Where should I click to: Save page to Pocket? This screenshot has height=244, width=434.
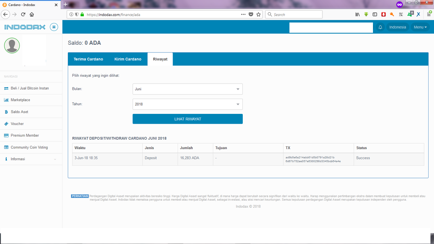[251, 15]
